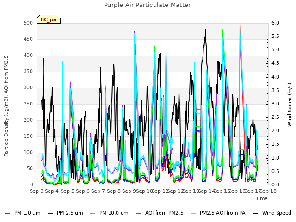
Task: Toggle AQI from PM2.5 legend entry
Action: tap(160, 213)
